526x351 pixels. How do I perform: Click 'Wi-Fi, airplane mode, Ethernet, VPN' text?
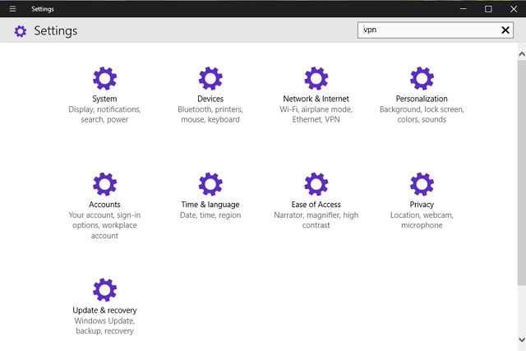(316, 114)
